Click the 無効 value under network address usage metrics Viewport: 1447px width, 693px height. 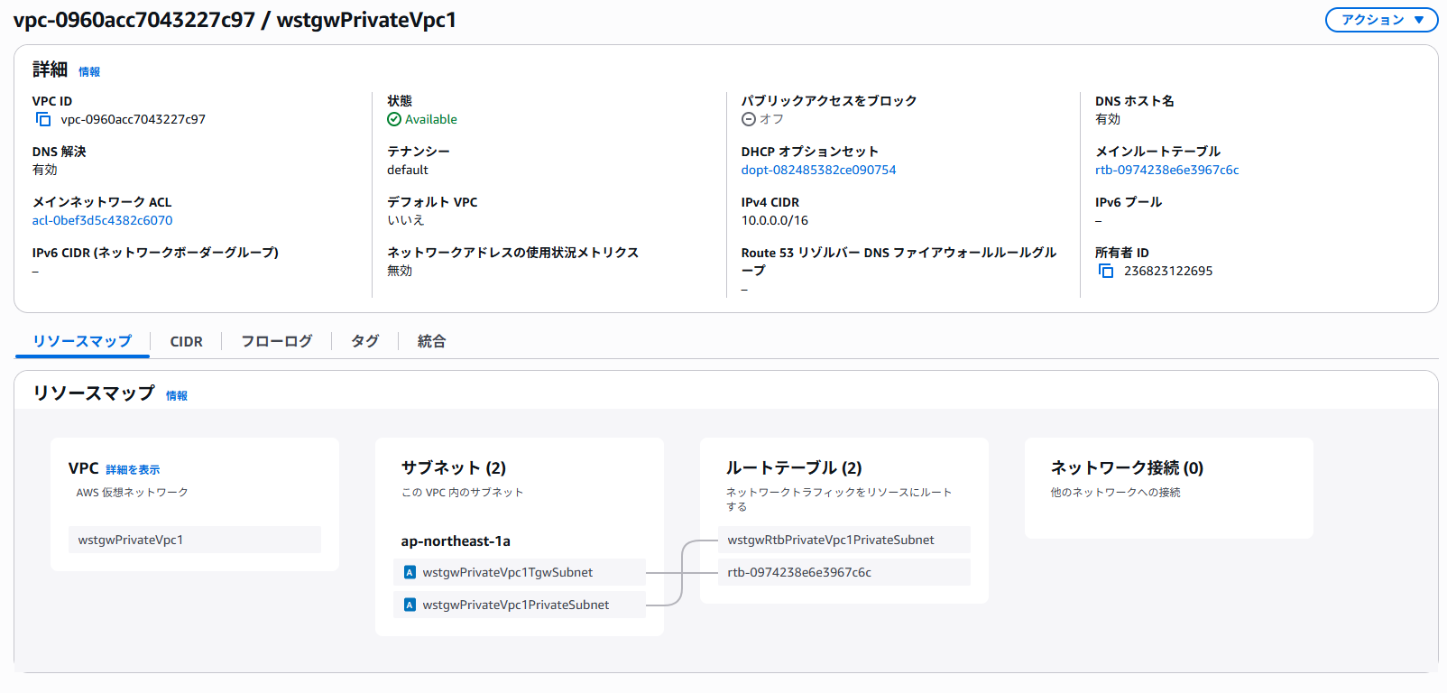(400, 271)
